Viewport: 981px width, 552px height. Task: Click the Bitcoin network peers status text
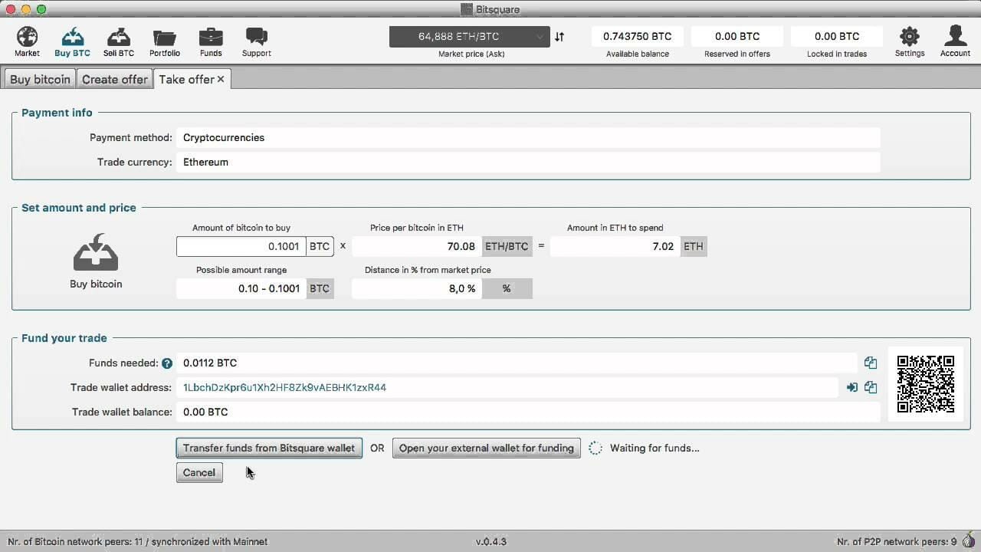coord(138,541)
